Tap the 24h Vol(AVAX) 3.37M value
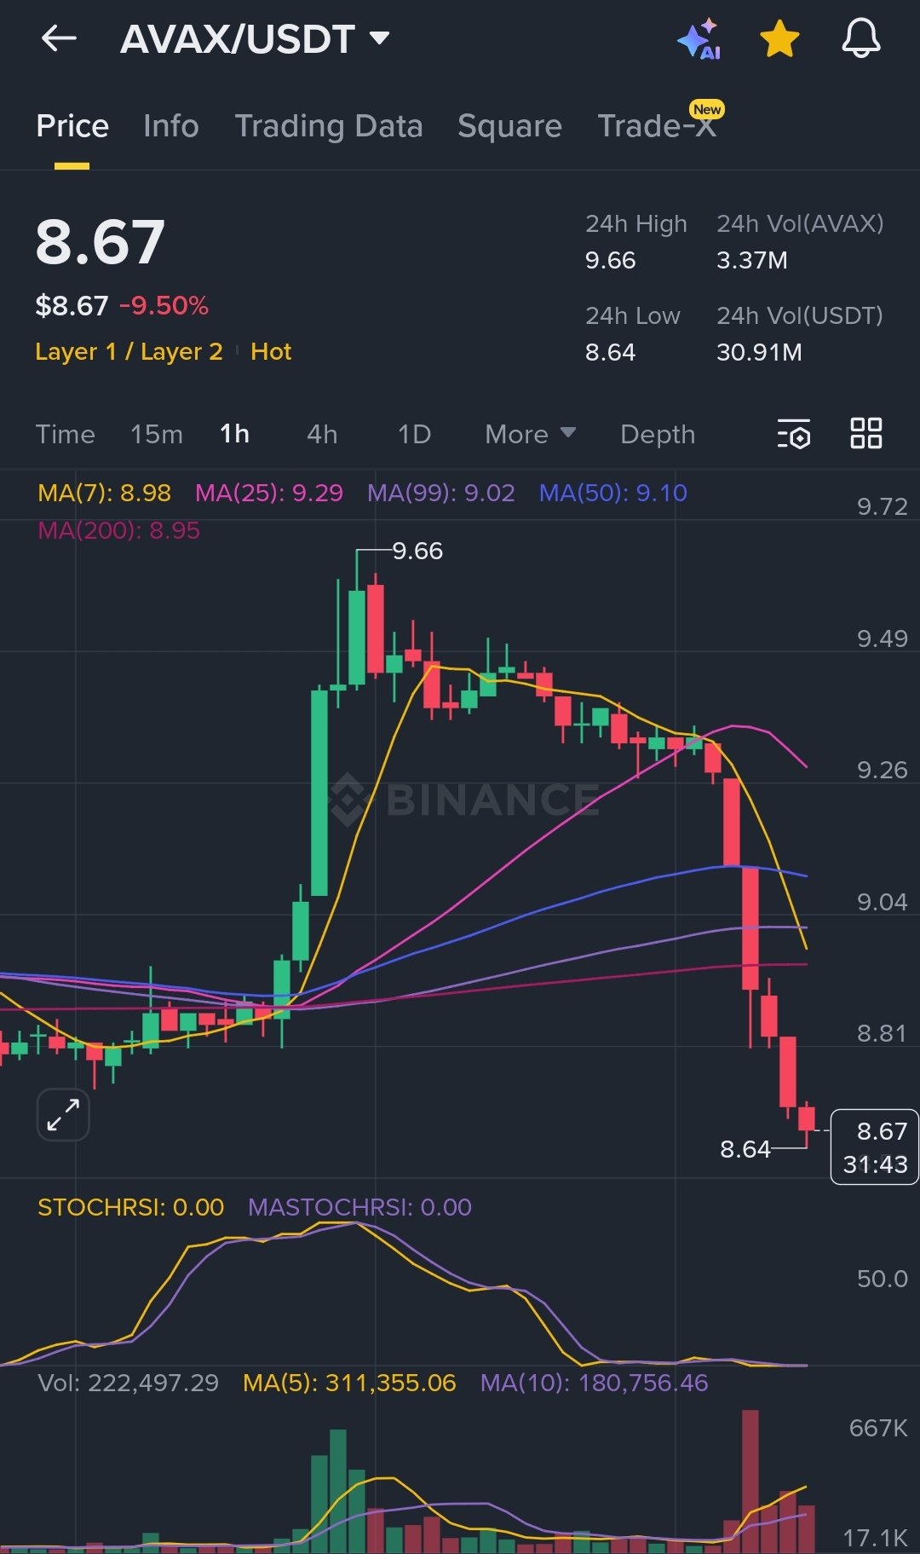This screenshot has height=1554, width=920. click(x=752, y=260)
